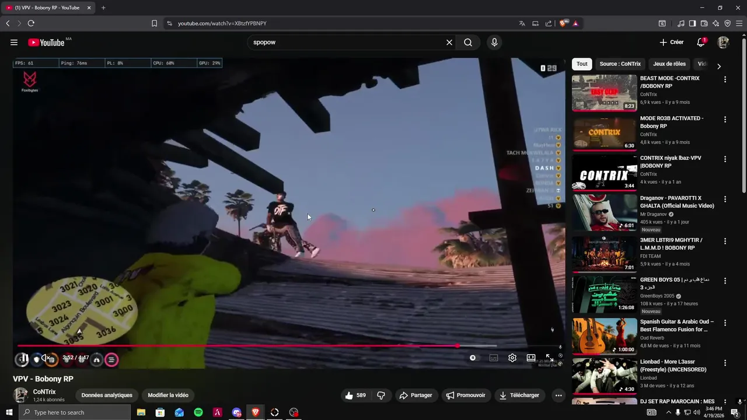Open more actions menu beside Télécharger
This screenshot has height=420, width=747.
(x=558, y=395)
